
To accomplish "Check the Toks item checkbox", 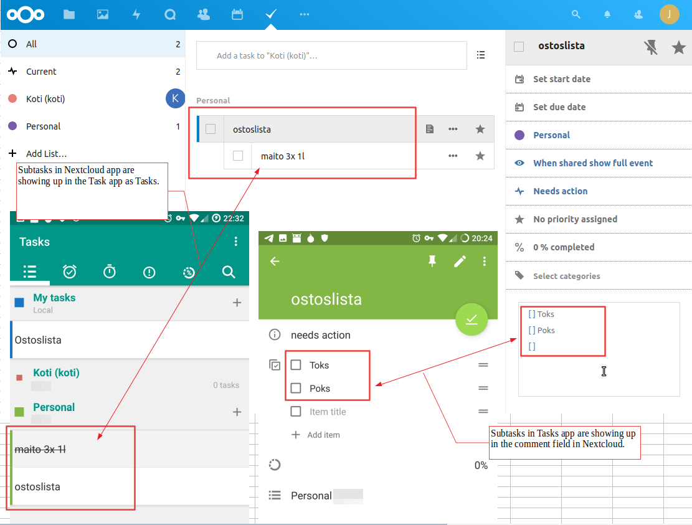I will [x=296, y=365].
